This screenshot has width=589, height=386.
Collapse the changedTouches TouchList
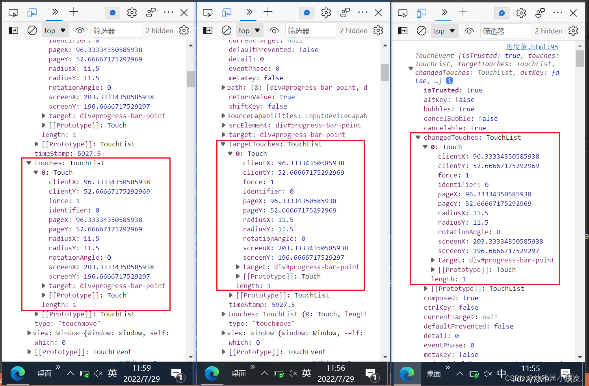[418, 137]
